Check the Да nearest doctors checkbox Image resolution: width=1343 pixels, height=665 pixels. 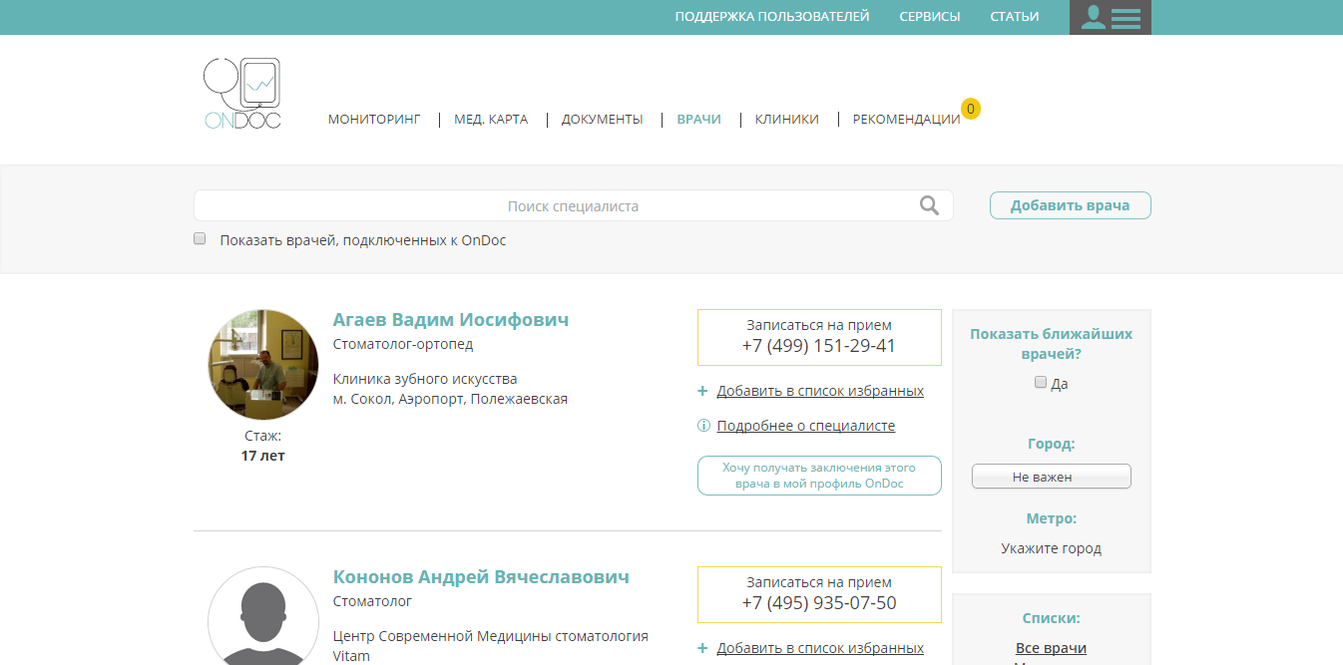[x=1041, y=382]
